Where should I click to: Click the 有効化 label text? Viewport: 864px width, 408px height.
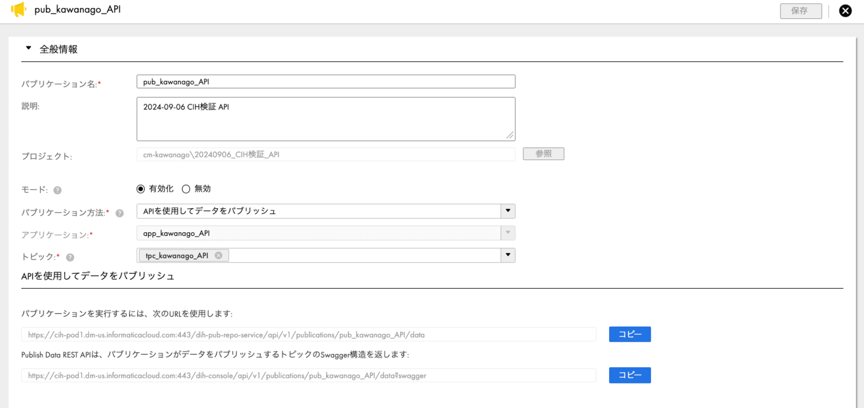pos(161,189)
